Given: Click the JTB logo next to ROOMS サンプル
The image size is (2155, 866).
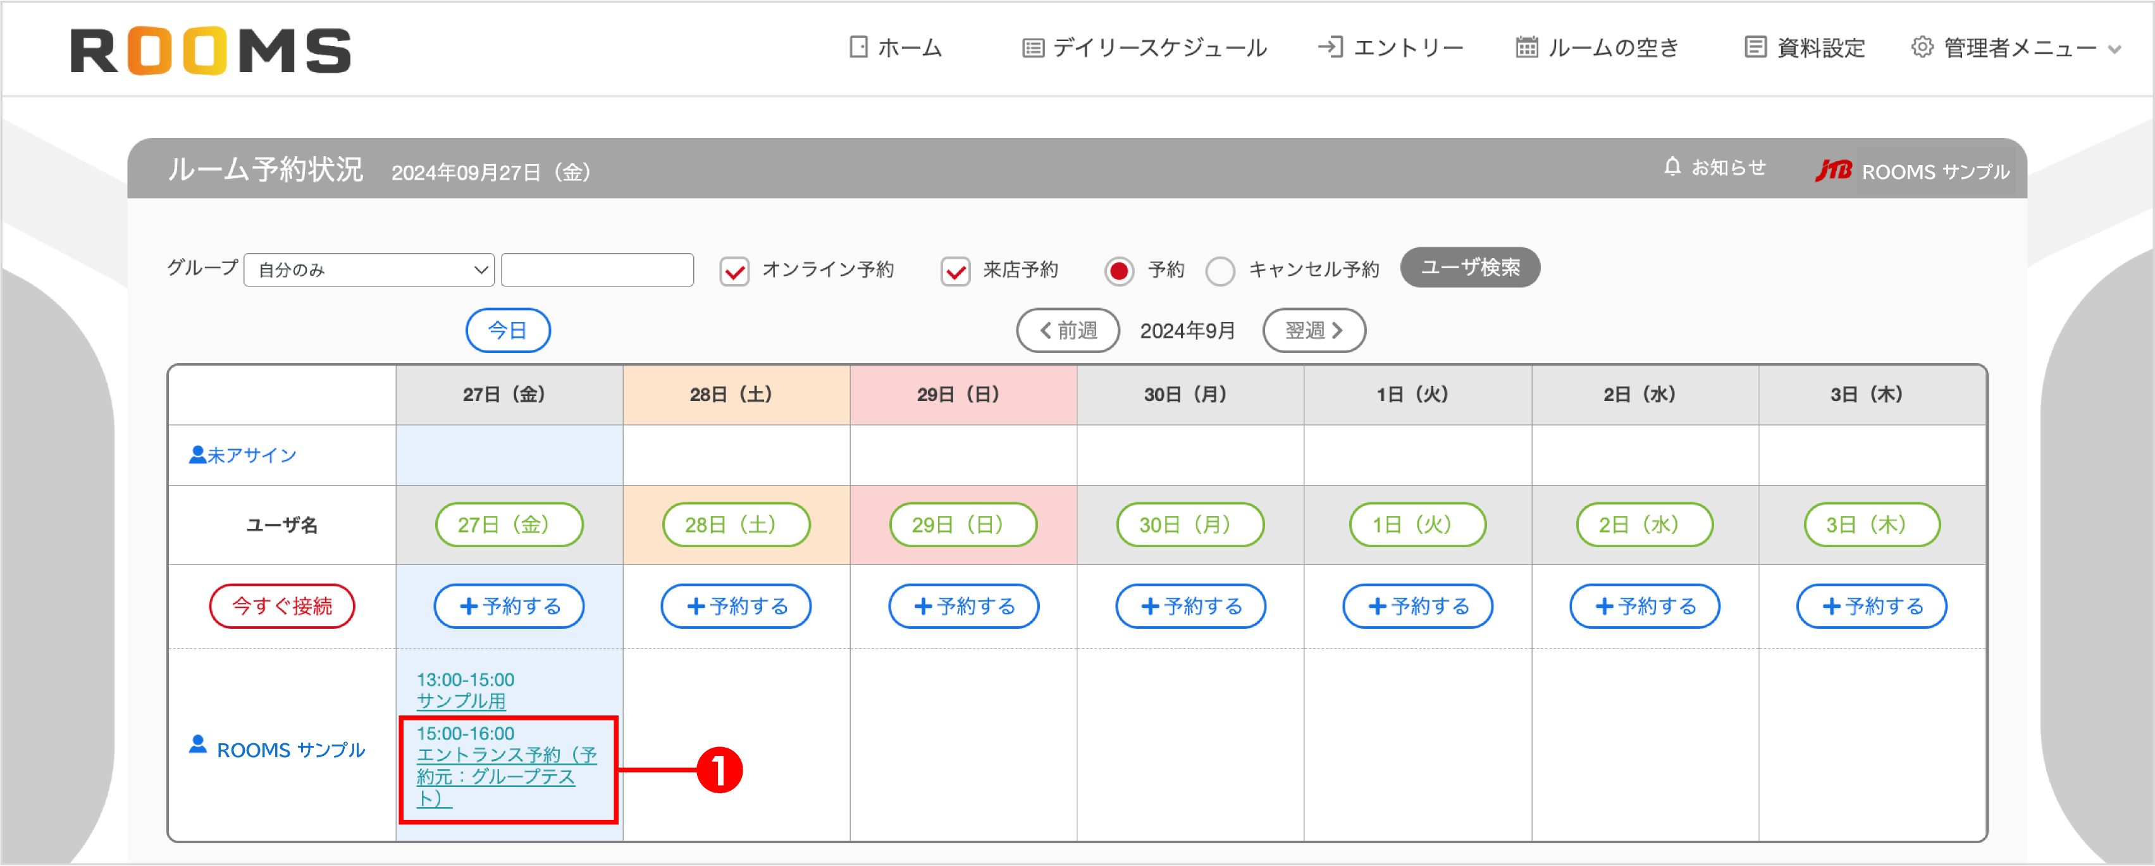Looking at the screenshot, I should click(x=1837, y=171).
